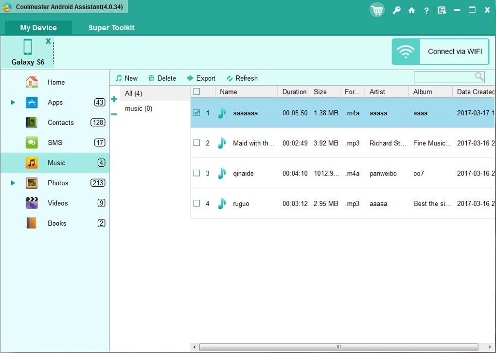
Task: Click the minus icon to remove playlist
Action: coord(114,114)
